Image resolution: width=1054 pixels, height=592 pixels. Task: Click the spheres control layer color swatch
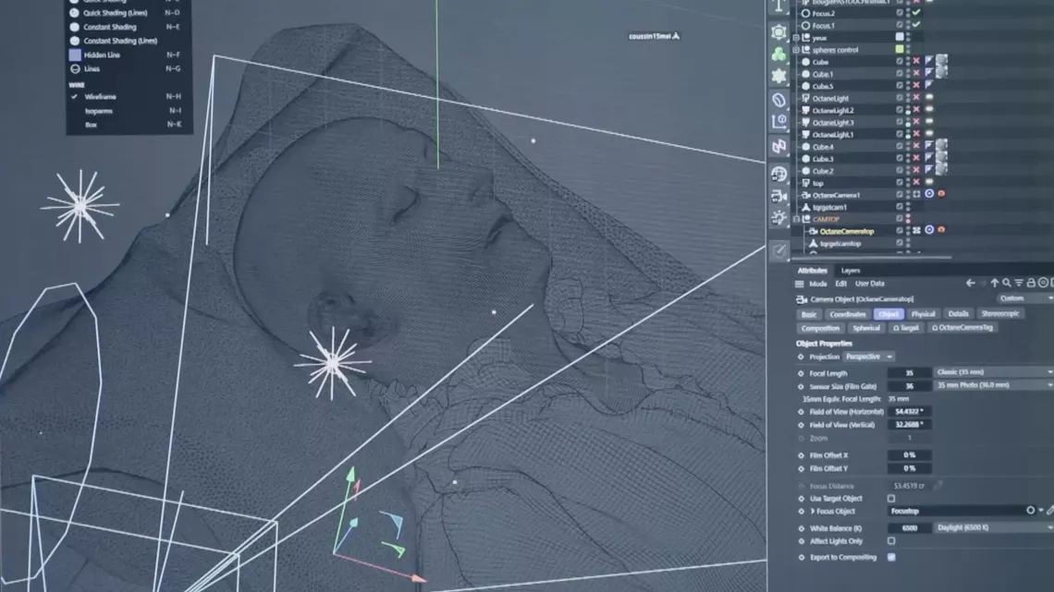coord(900,49)
